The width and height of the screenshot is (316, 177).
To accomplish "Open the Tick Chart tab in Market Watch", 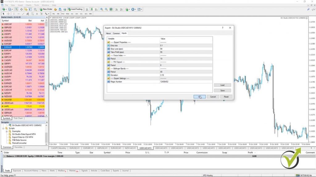I will coord(18,118).
